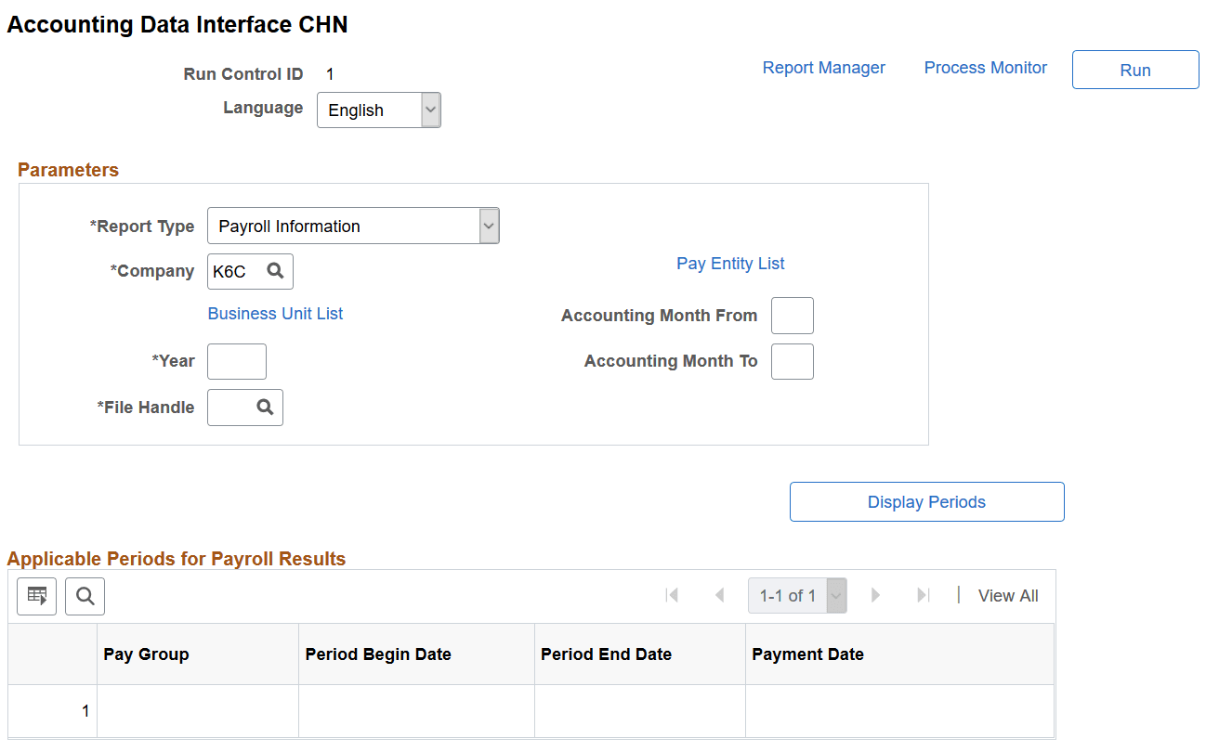1206x751 pixels.
Task: Open Process Monitor
Action: pyautogui.click(x=985, y=68)
